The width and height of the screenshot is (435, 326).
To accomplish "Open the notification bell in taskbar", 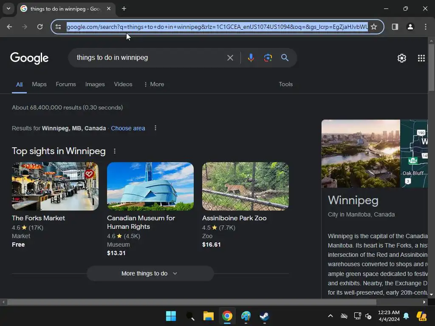I will pos(406,316).
